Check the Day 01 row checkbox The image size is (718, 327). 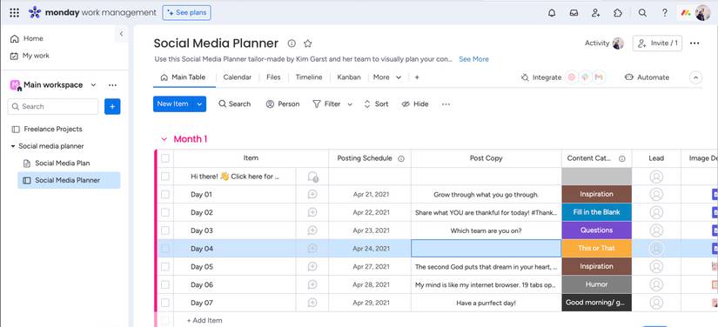[x=165, y=194]
